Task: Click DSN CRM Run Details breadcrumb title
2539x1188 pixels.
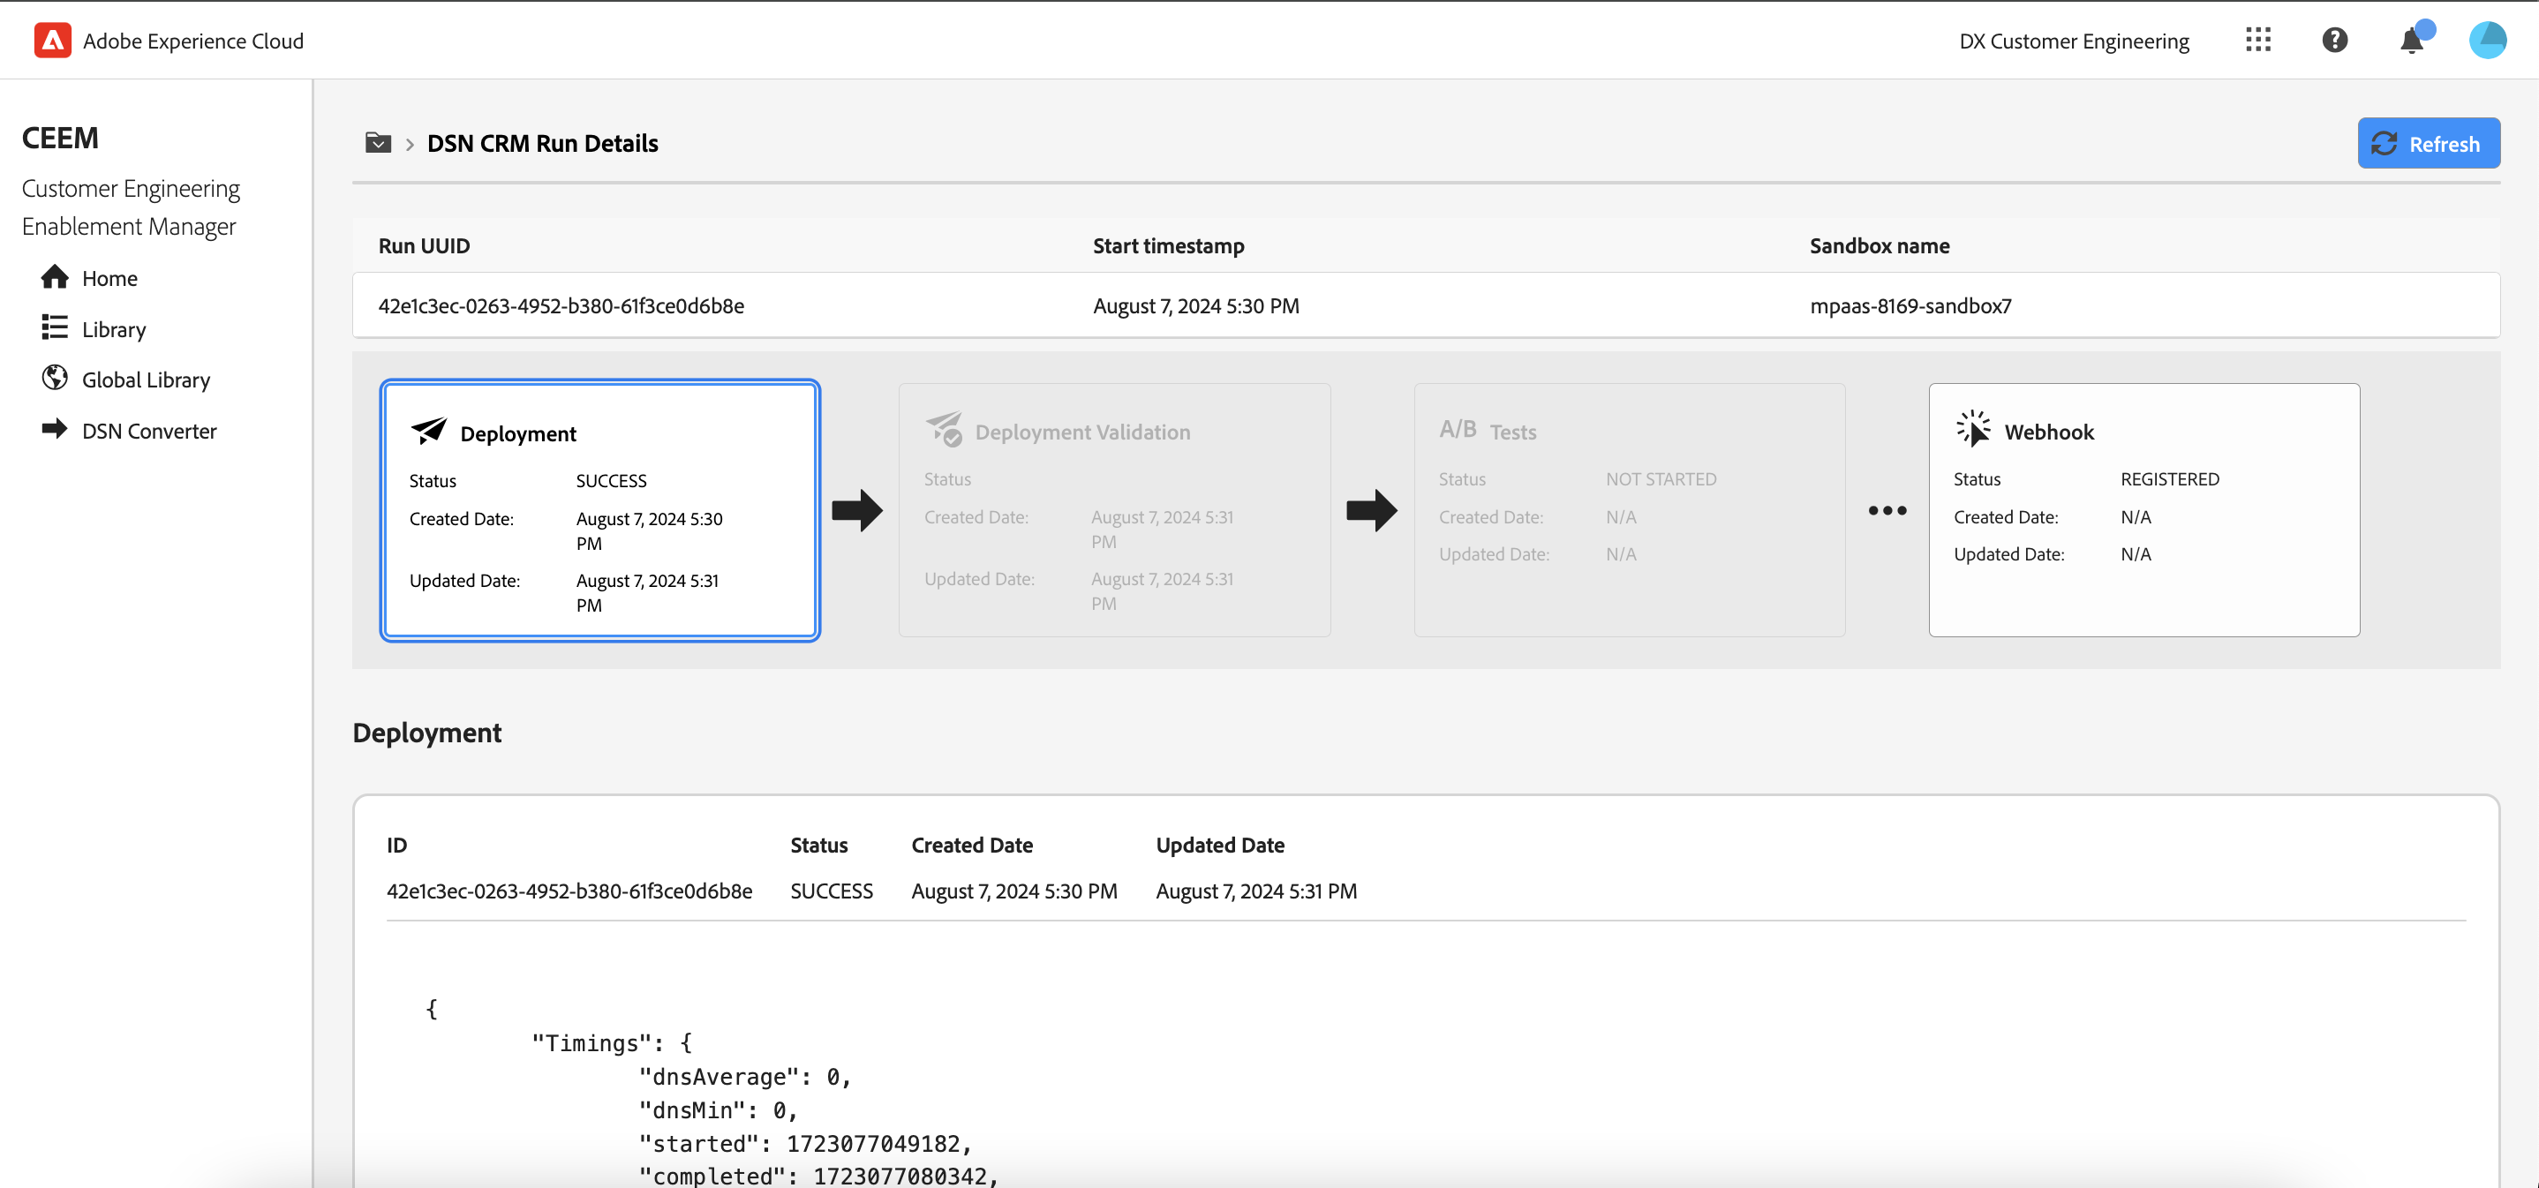Action: tap(542, 144)
